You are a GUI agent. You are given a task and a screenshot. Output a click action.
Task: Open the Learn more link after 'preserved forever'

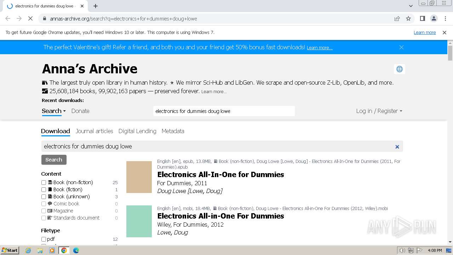coord(214,92)
